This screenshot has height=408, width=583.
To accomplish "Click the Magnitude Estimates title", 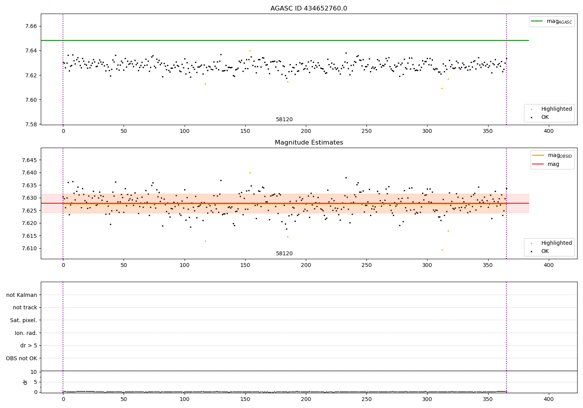I will (309, 143).
